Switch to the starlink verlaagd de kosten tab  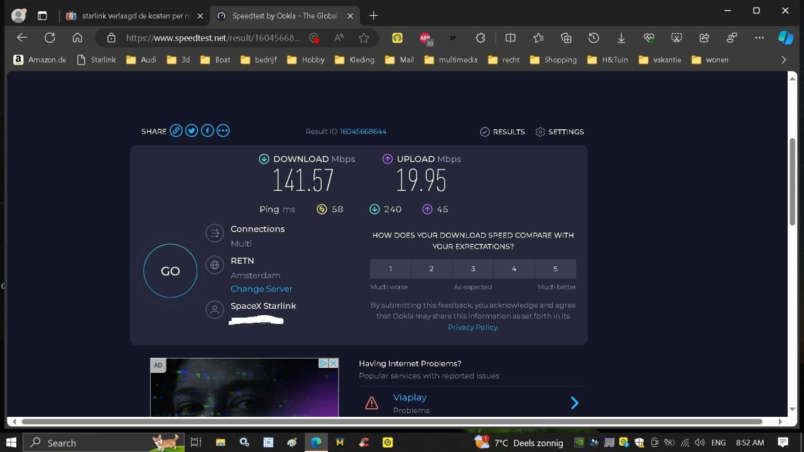(134, 16)
